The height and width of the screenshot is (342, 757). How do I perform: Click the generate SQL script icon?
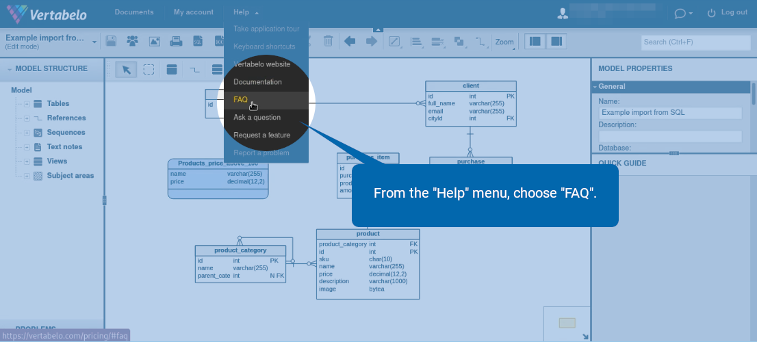(x=198, y=42)
